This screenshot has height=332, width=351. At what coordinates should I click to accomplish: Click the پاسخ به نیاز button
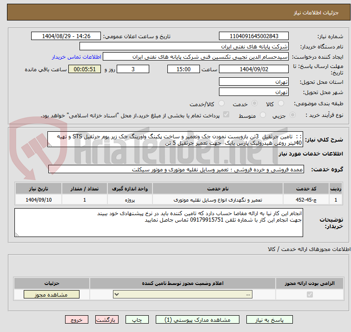pos(269,320)
